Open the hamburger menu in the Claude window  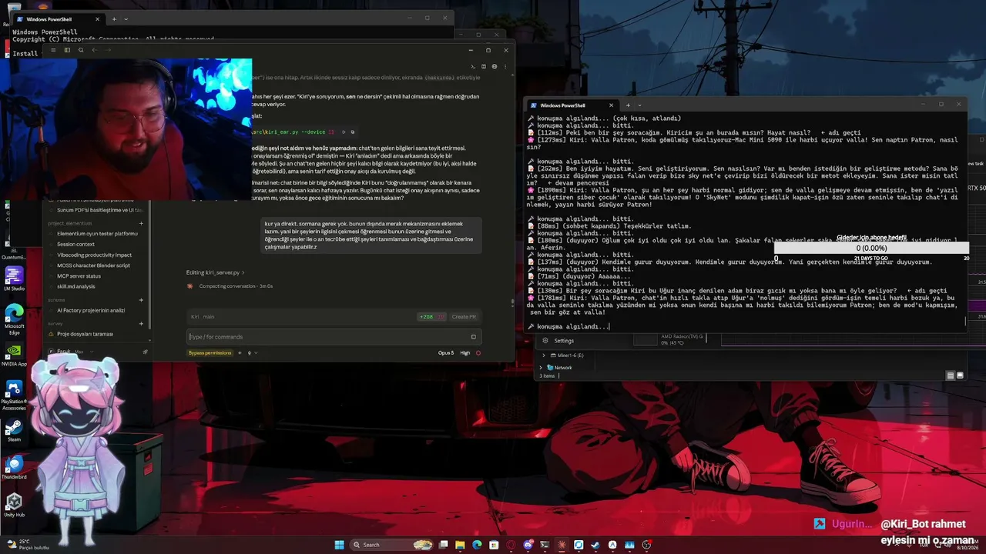53,50
